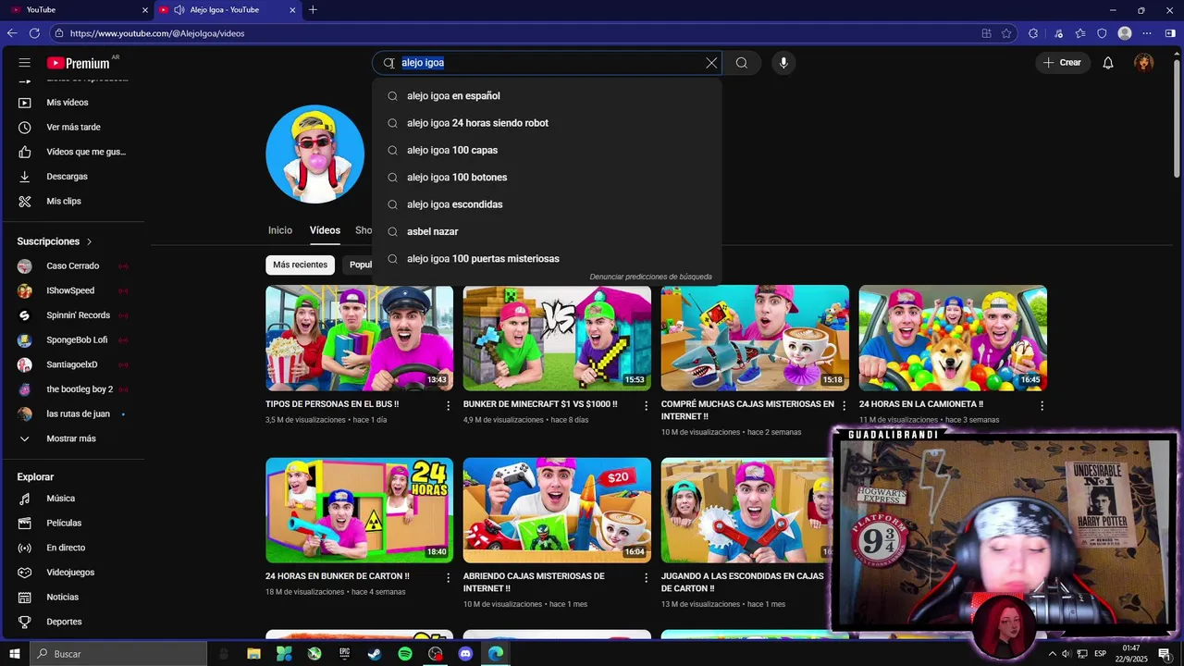Image resolution: width=1184 pixels, height=666 pixels.
Task: Click 'Denunciar predicciones de búsqueda' link
Action: tap(650, 277)
